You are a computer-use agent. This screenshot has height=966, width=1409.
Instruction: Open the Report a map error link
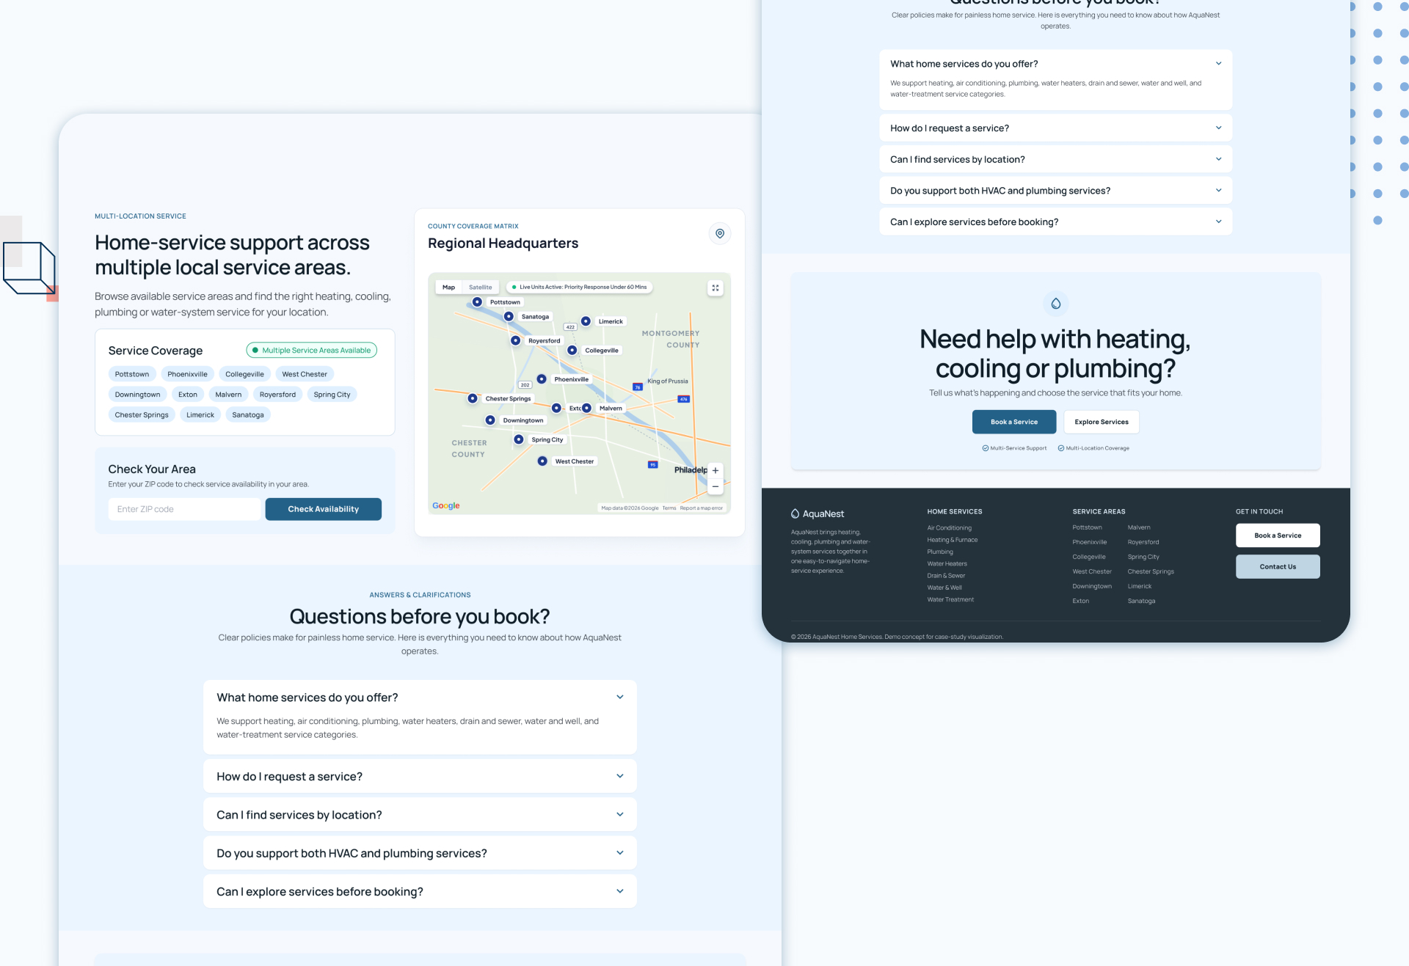point(701,508)
